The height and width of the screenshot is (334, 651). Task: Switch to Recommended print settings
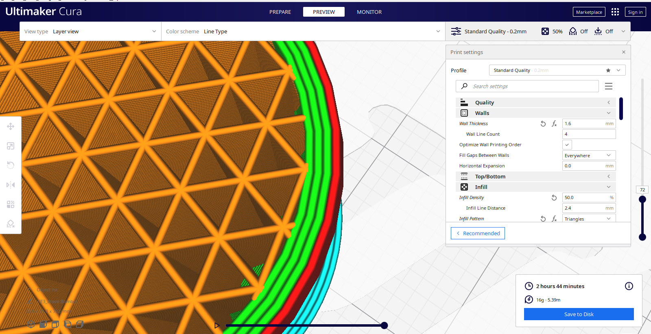pos(478,233)
